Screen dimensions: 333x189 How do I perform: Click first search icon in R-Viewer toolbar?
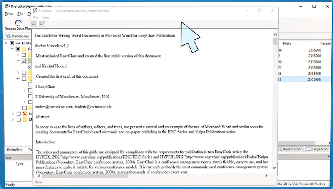click(x=35, y=24)
